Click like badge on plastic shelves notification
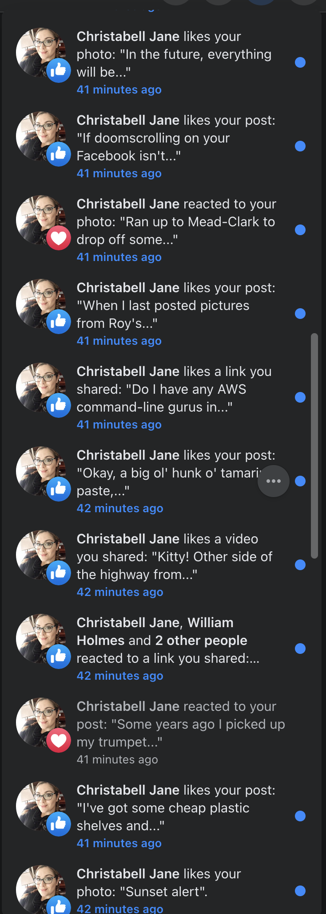Screen dimensions: 326x914 pos(59,824)
